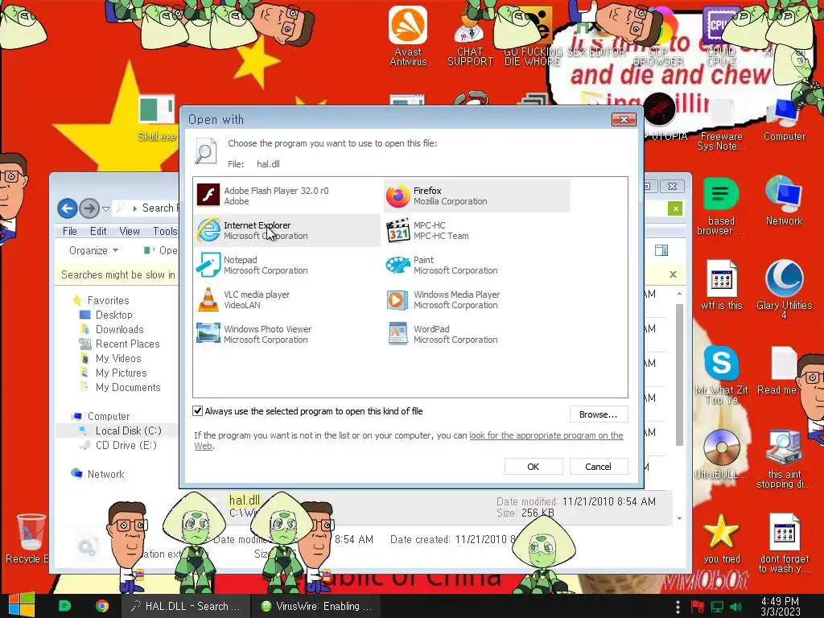
Task: Open Freeware Sys Note desktop icon
Action: click(x=721, y=125)
